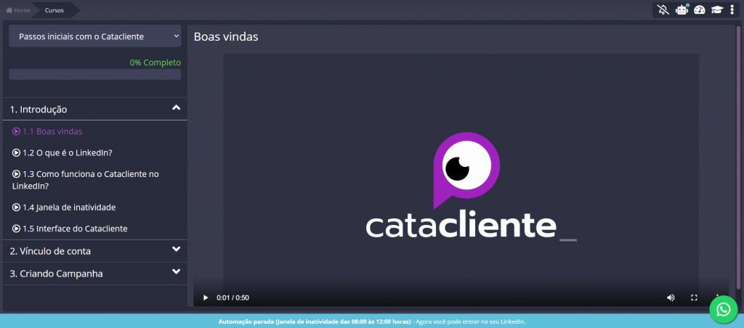Mute the video volume
The image size is (744, 328).
671,298
